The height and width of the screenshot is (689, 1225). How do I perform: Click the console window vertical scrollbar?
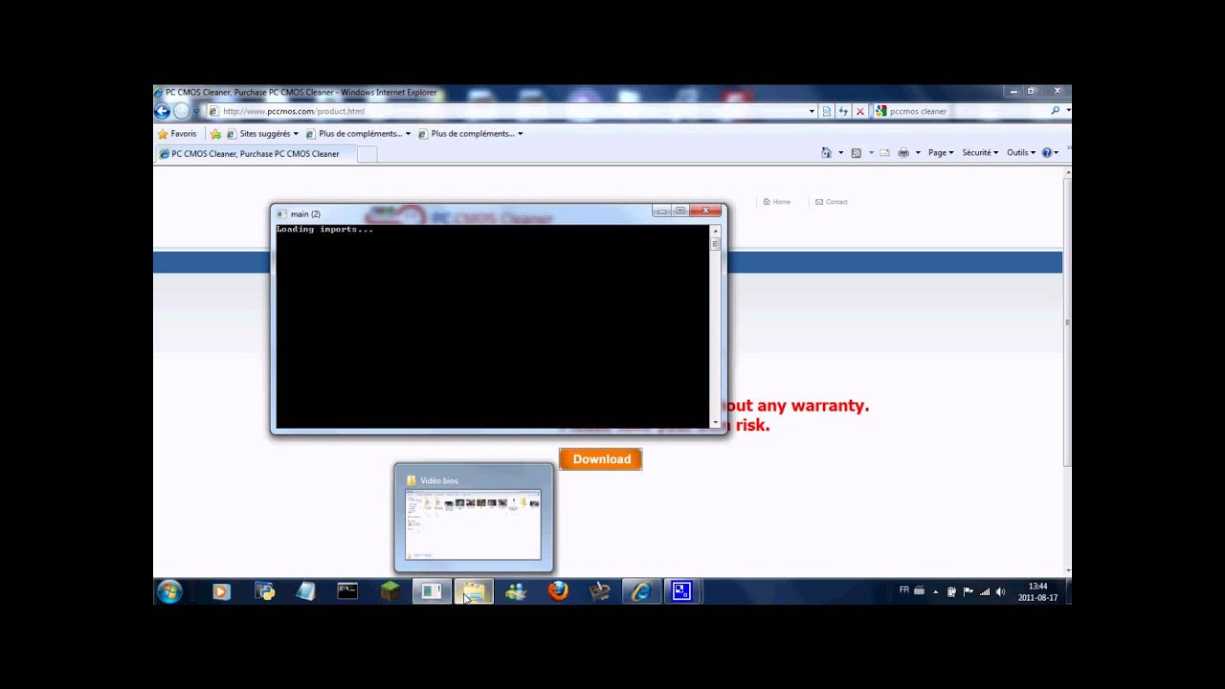pos(715,326)
